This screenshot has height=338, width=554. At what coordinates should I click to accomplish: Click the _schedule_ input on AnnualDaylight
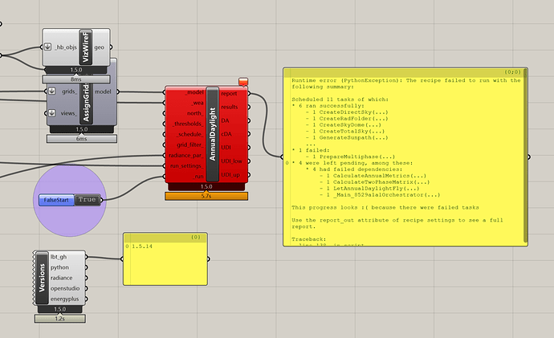click(189, 134)
